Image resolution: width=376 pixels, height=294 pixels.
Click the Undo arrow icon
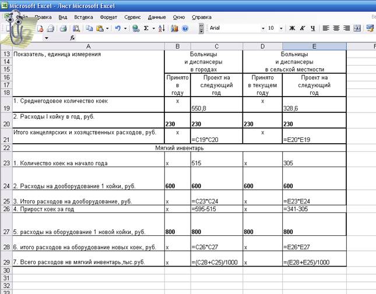point(118,29)
